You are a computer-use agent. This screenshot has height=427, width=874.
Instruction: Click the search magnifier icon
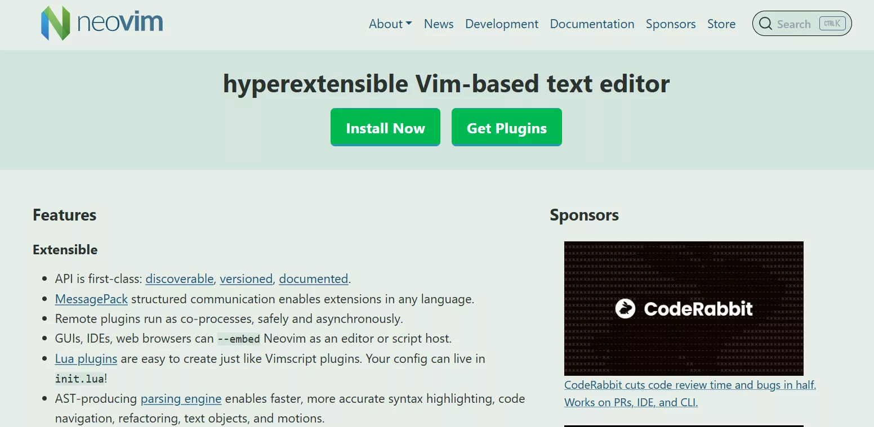[766, 24]
